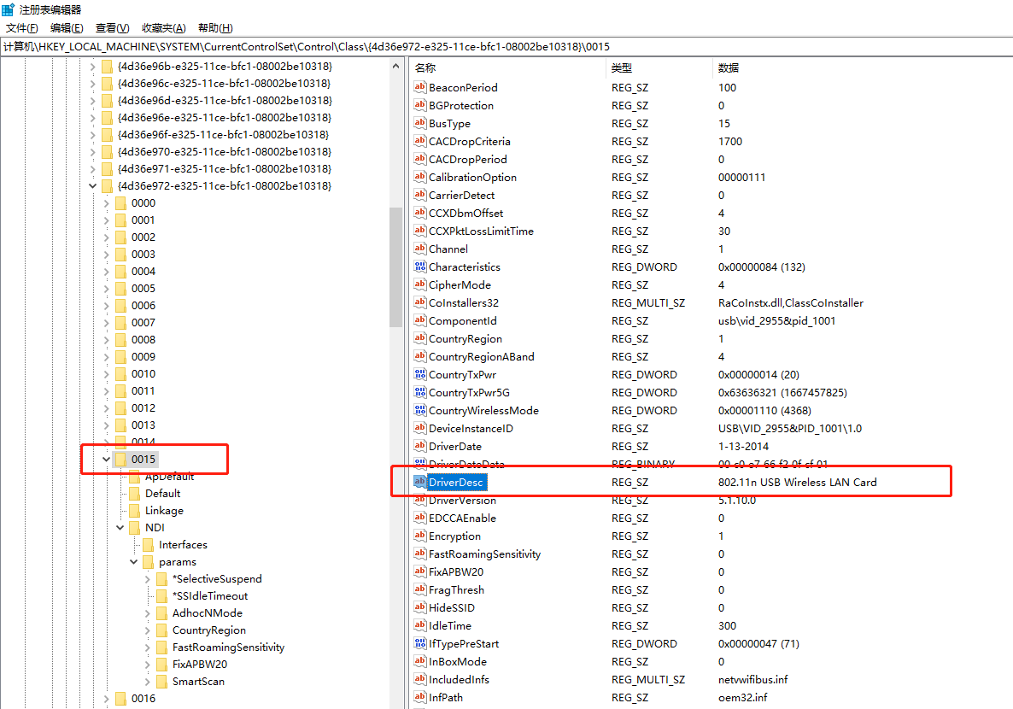Image resolution: width=1013 pixels, height=709 pixels.
Task: Click the string icon next to DriverDesc
Action: tap(419, 482)
